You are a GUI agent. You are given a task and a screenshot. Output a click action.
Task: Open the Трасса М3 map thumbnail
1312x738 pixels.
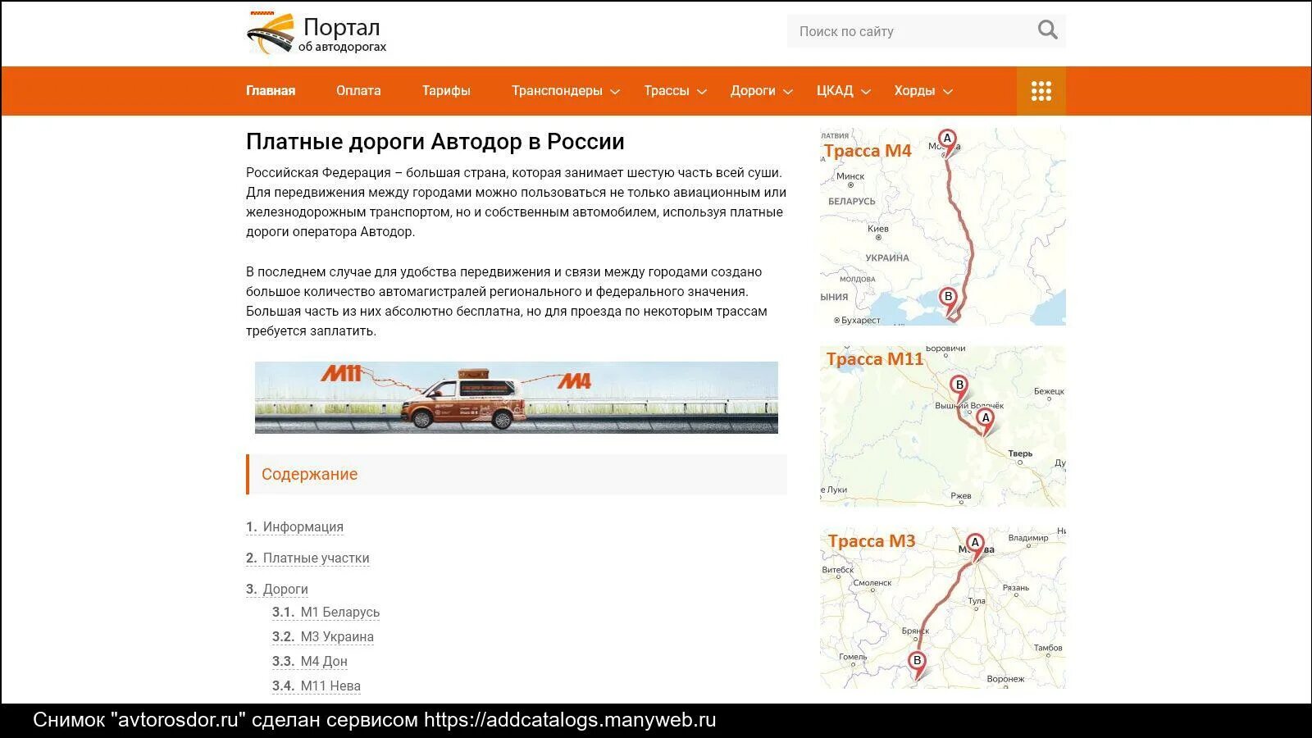coord(943,608)
